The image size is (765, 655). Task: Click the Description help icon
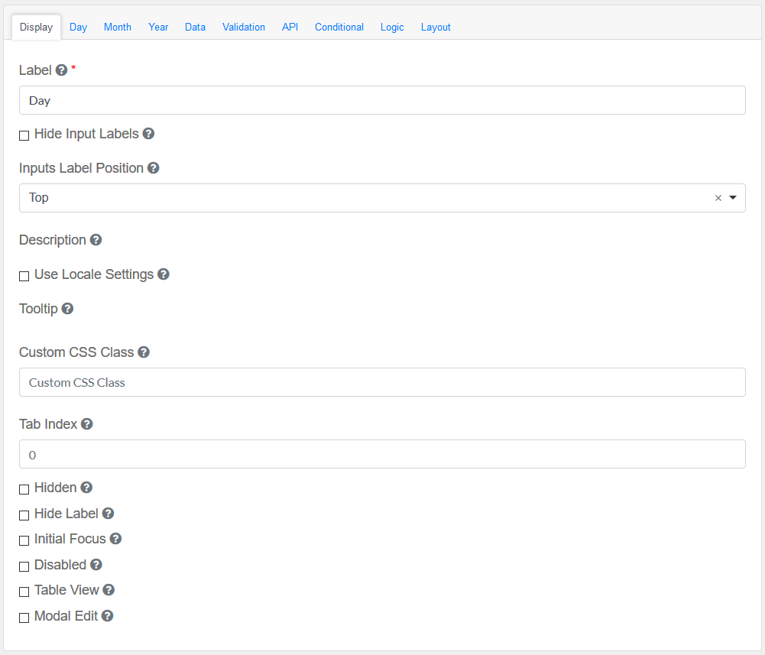(x=96, y=240)
